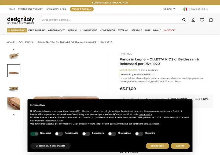Click the €3.111,00 price text
The image size is (220, 155).
pos(128,89)
